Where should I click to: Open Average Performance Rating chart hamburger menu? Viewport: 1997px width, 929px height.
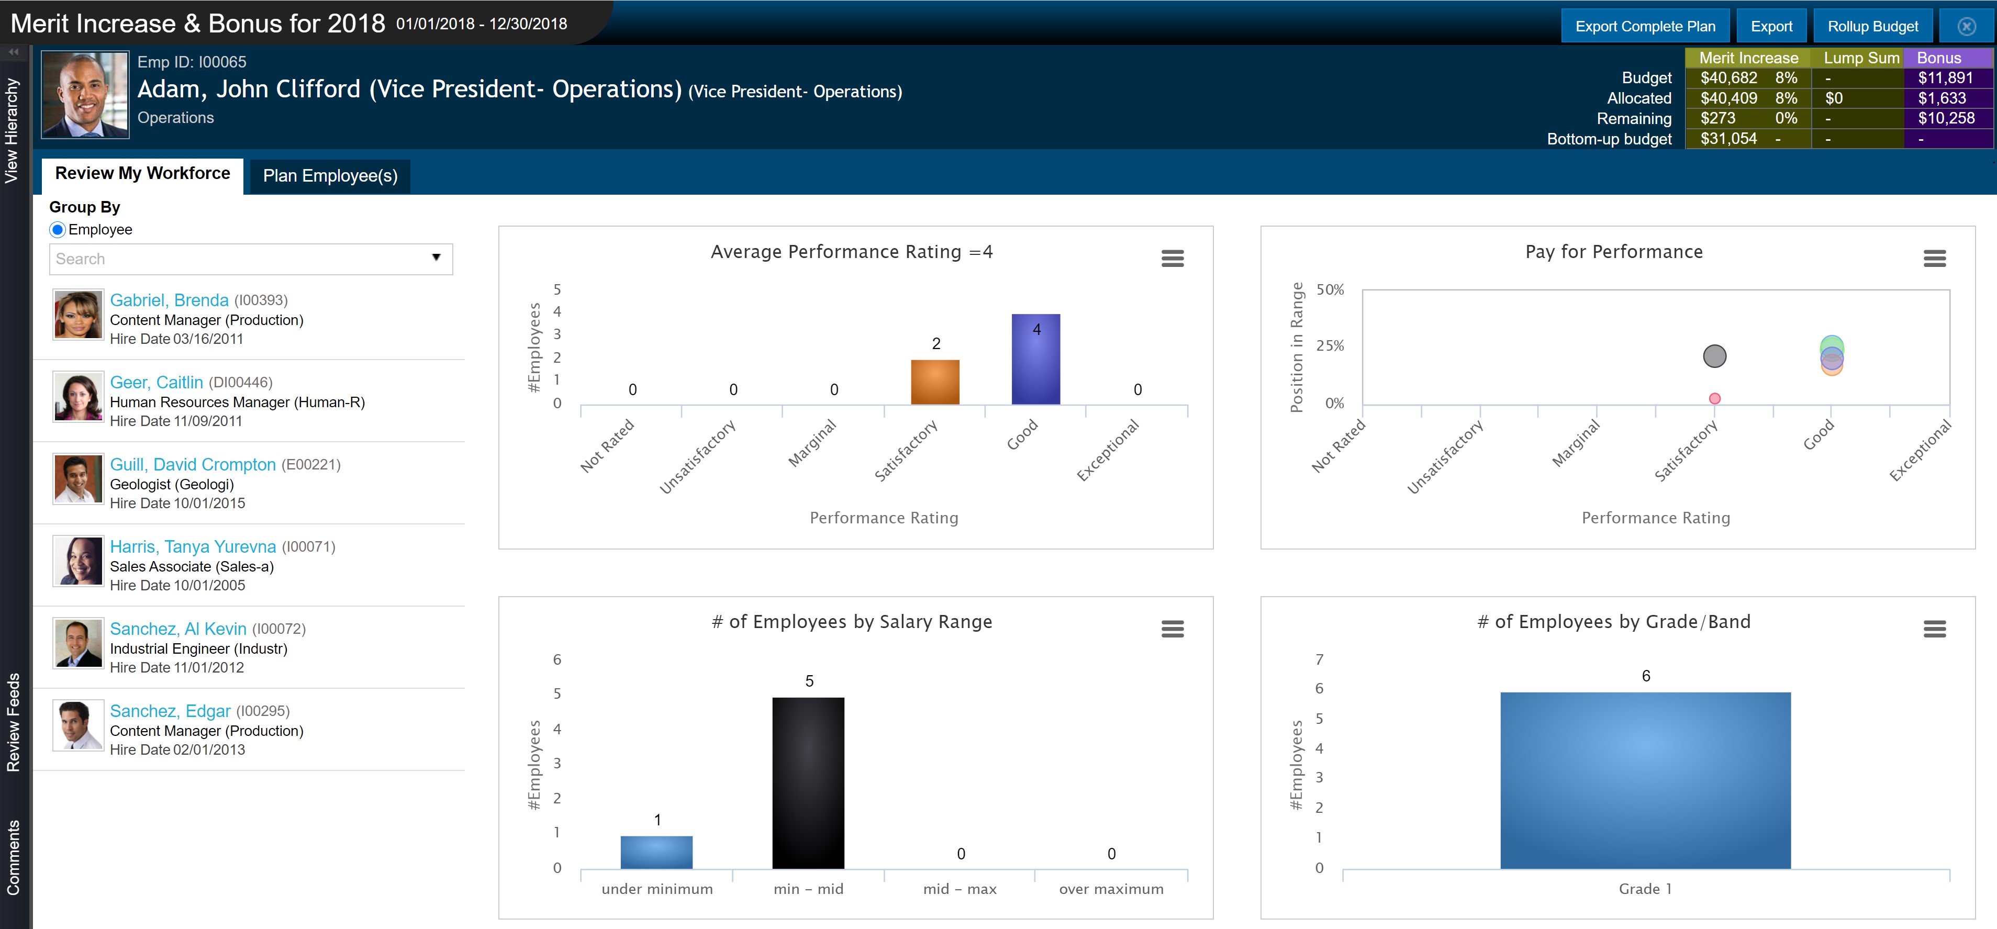tap(1172, 258)
